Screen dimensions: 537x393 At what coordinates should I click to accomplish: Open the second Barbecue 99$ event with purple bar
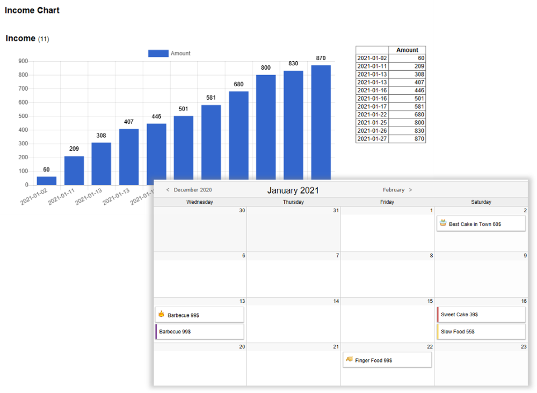coord(200,332)
